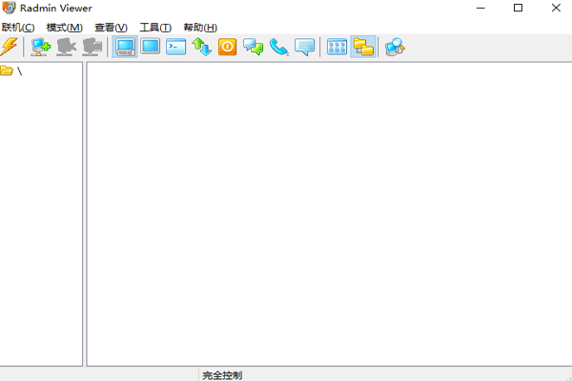572x381 pixels.
Task: Switch to icon grid view in toolbar
Action: [x=337, y=47]
